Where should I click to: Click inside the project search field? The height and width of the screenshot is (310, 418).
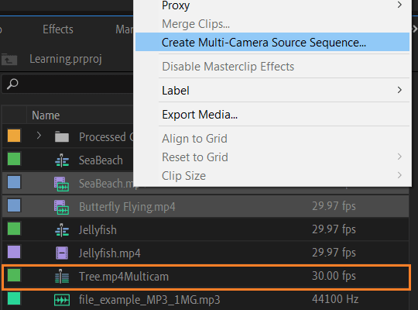pos(68,84)
